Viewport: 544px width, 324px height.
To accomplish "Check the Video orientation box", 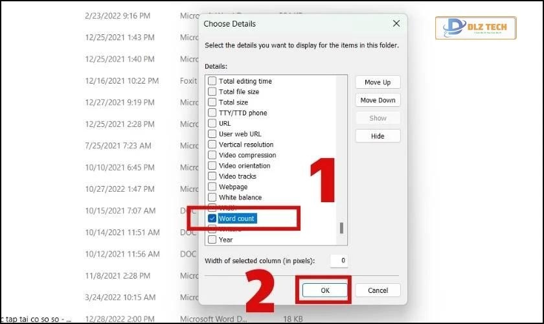I will [212, 166].
